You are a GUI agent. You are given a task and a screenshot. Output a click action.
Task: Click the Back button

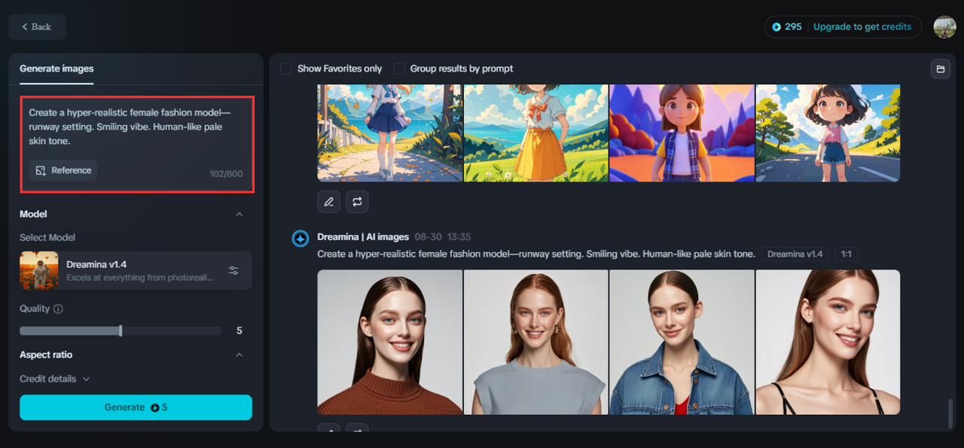[x=37, y=27]
